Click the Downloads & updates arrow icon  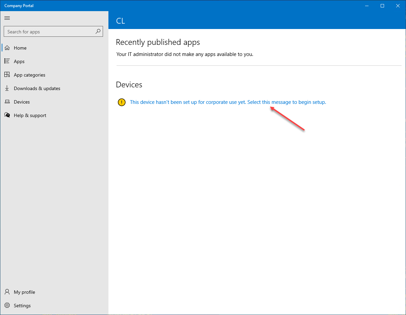[x=7, y=88]
